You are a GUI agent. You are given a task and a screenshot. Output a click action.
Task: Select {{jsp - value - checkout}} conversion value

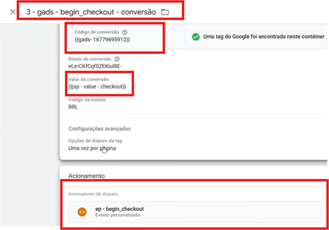pyautogui.click(x=97, y=86)
